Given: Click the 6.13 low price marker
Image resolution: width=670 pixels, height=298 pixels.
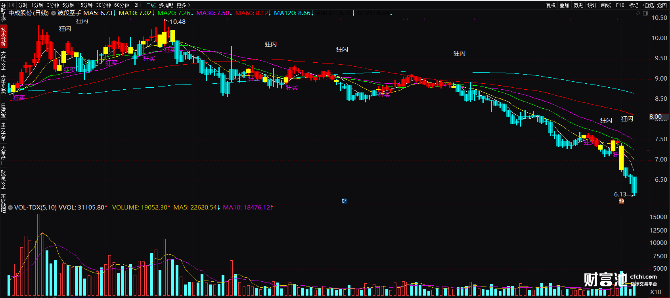Looking at the screenshot, I should [x=620, y=194].
